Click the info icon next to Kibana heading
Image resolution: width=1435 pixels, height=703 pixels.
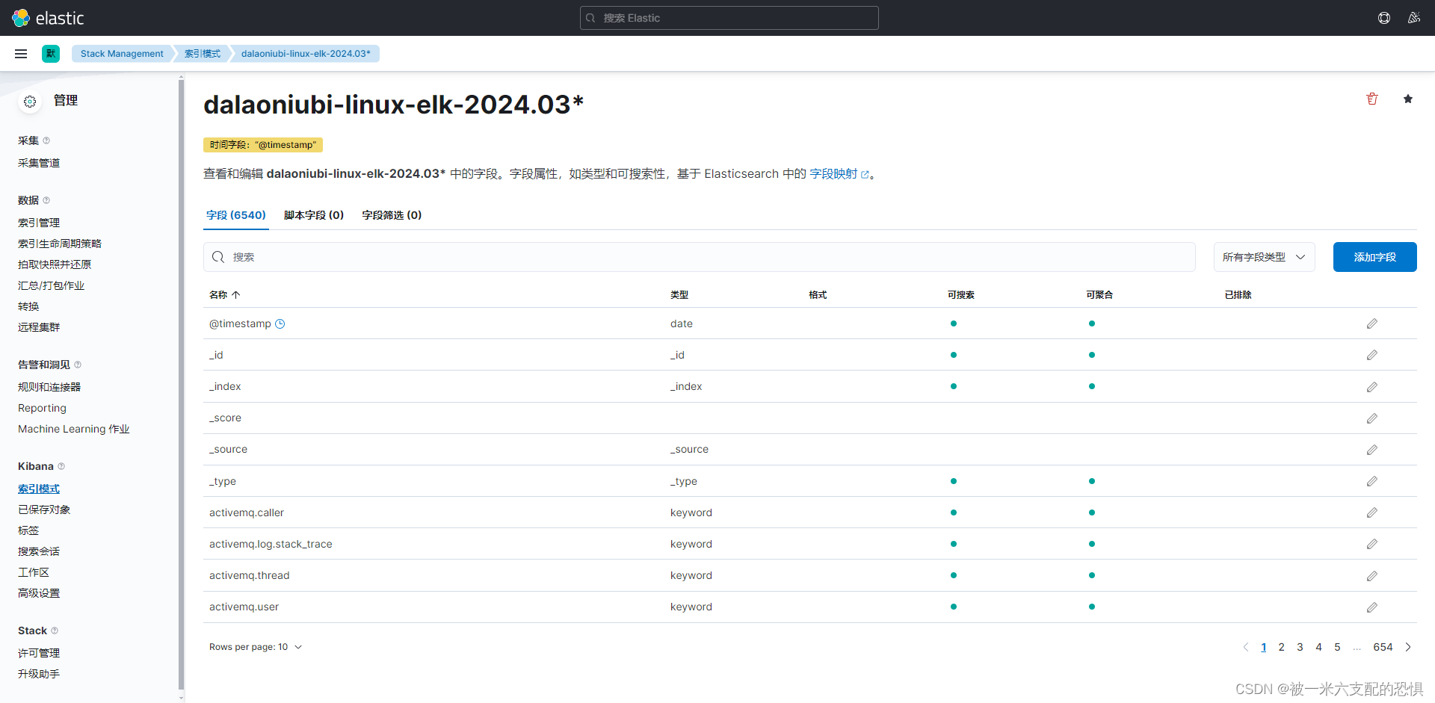pos(61,466)
